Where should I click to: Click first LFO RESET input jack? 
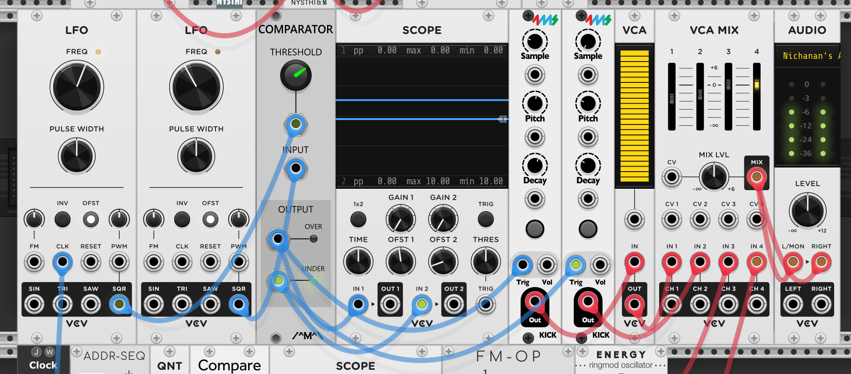click(x=91, y=262)
